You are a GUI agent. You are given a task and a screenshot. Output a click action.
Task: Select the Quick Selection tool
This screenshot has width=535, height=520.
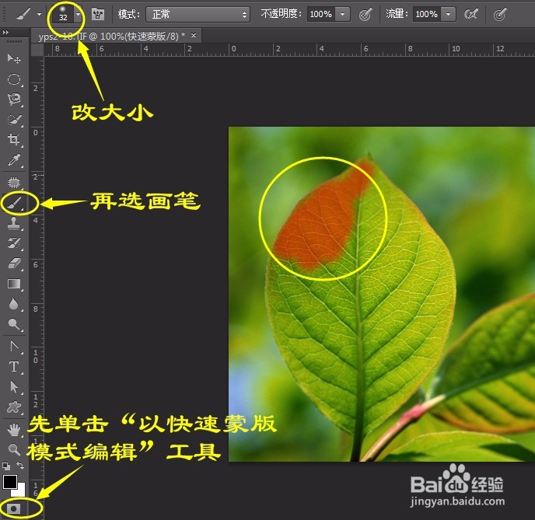click(14, 120)
